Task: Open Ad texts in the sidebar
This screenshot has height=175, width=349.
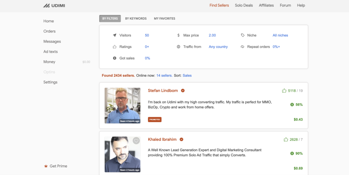Action: pos(50,52)
